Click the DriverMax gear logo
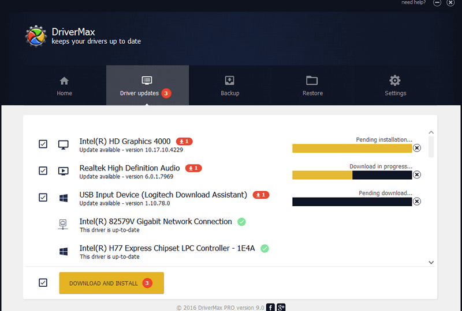 36,36
